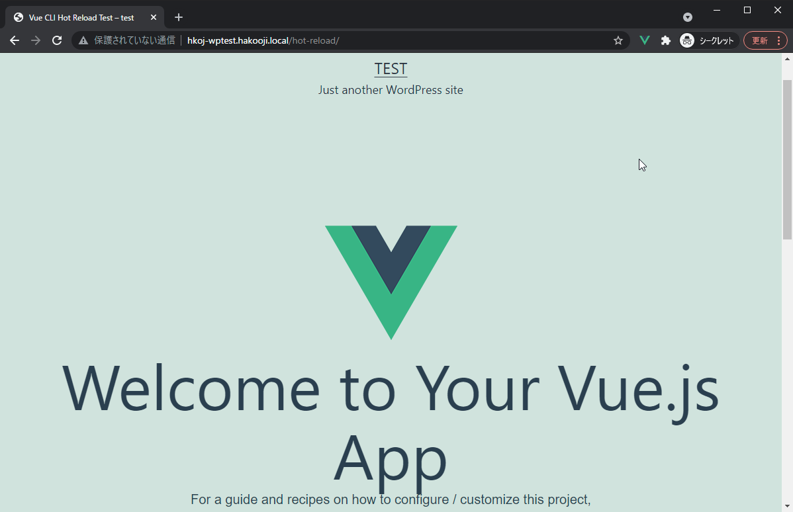Close the Vue CLI Hot Reload tab

[153, 17]
